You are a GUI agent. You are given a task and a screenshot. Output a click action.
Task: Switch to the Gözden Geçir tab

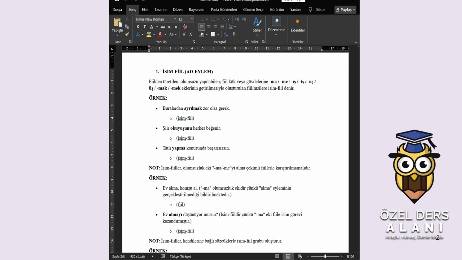click(x=253, y=10)
